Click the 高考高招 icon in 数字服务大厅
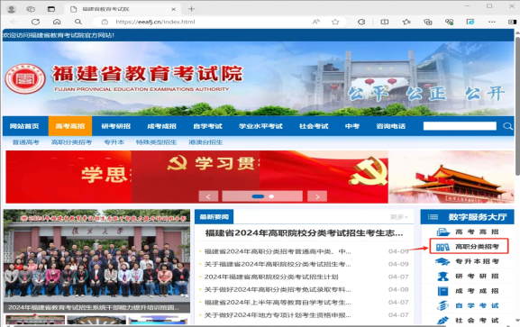Image resolution: width=520 pixels, height=327 pixels. [442, 232]
